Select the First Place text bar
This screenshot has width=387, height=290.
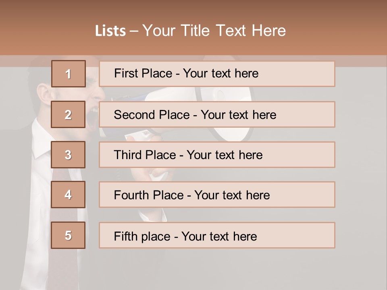217,74
